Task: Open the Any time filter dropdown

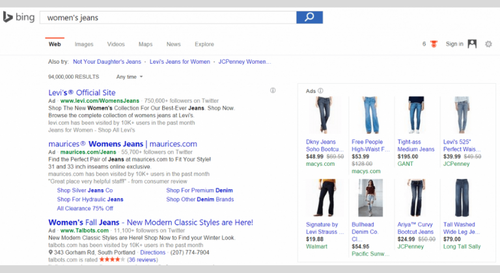Action: 130,77
